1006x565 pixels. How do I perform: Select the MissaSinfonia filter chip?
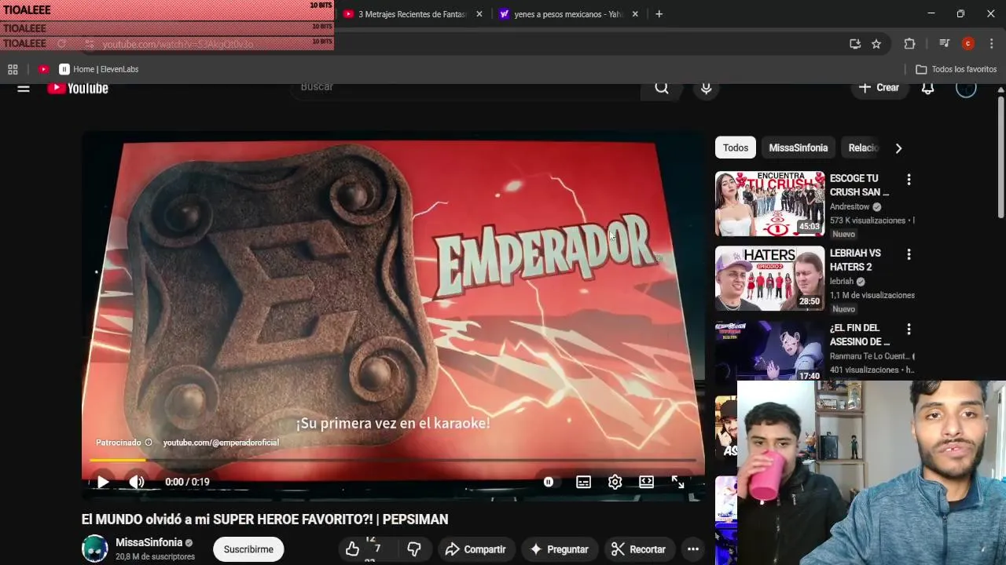pos(798,148)
